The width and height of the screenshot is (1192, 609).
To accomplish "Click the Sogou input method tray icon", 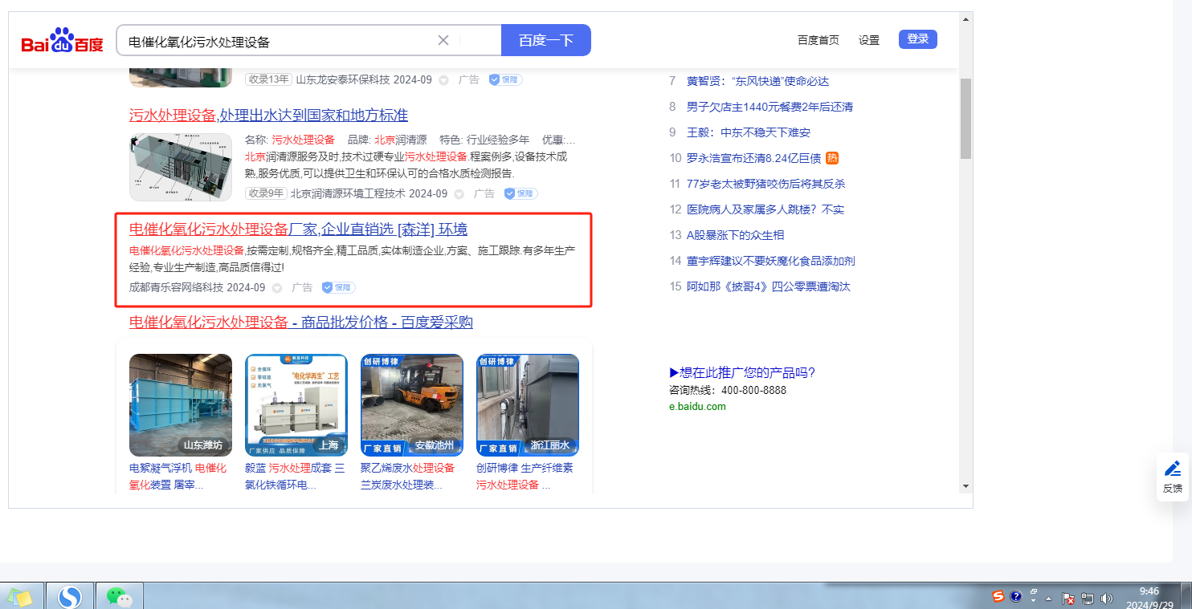I will tap(998, 597).
